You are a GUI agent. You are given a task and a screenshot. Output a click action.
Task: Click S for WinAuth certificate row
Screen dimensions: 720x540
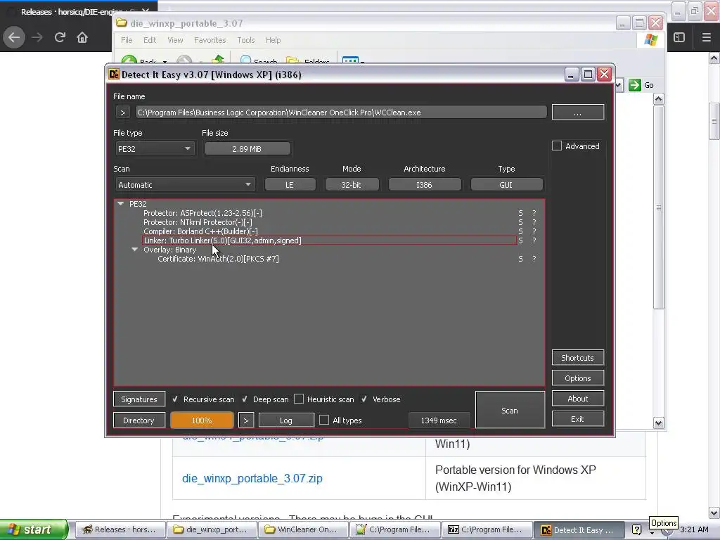point(520,259)
